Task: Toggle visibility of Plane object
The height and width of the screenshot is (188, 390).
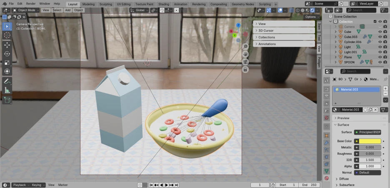Action: click(x=380, y=57)
